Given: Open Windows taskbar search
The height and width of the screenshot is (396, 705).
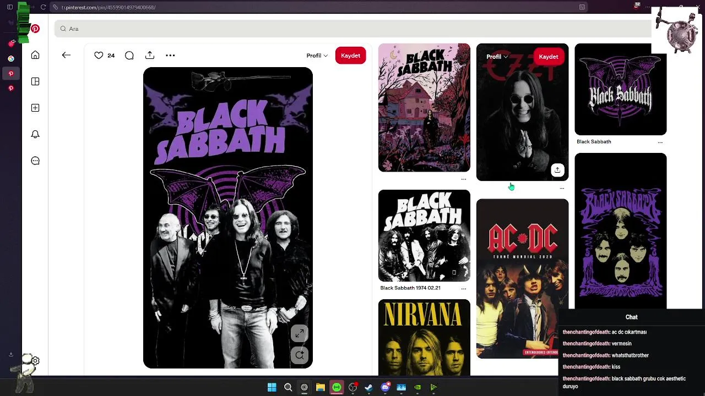Looking at the screenshot, I should (288, 387).
